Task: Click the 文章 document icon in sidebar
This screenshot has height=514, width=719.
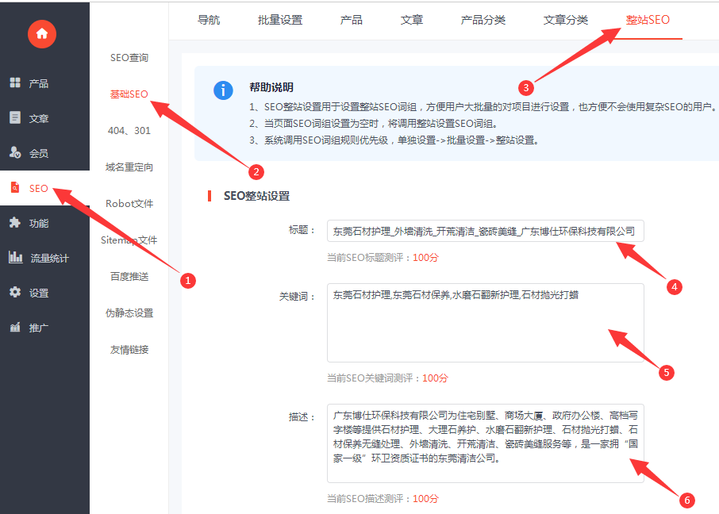Action: pyautogui.click(x=15, y=118)
